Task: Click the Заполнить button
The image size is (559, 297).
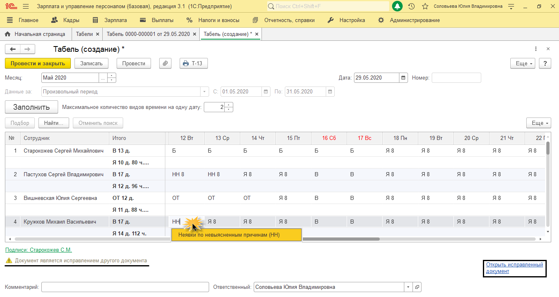Action: [x=32, y=107]
